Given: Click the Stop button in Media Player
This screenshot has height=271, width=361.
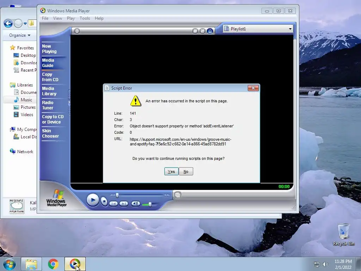Looking at the screenshot, I should point(104,201).
